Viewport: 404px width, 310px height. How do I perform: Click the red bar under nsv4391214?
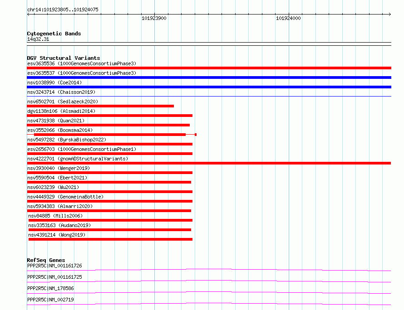tap(110, 239)
